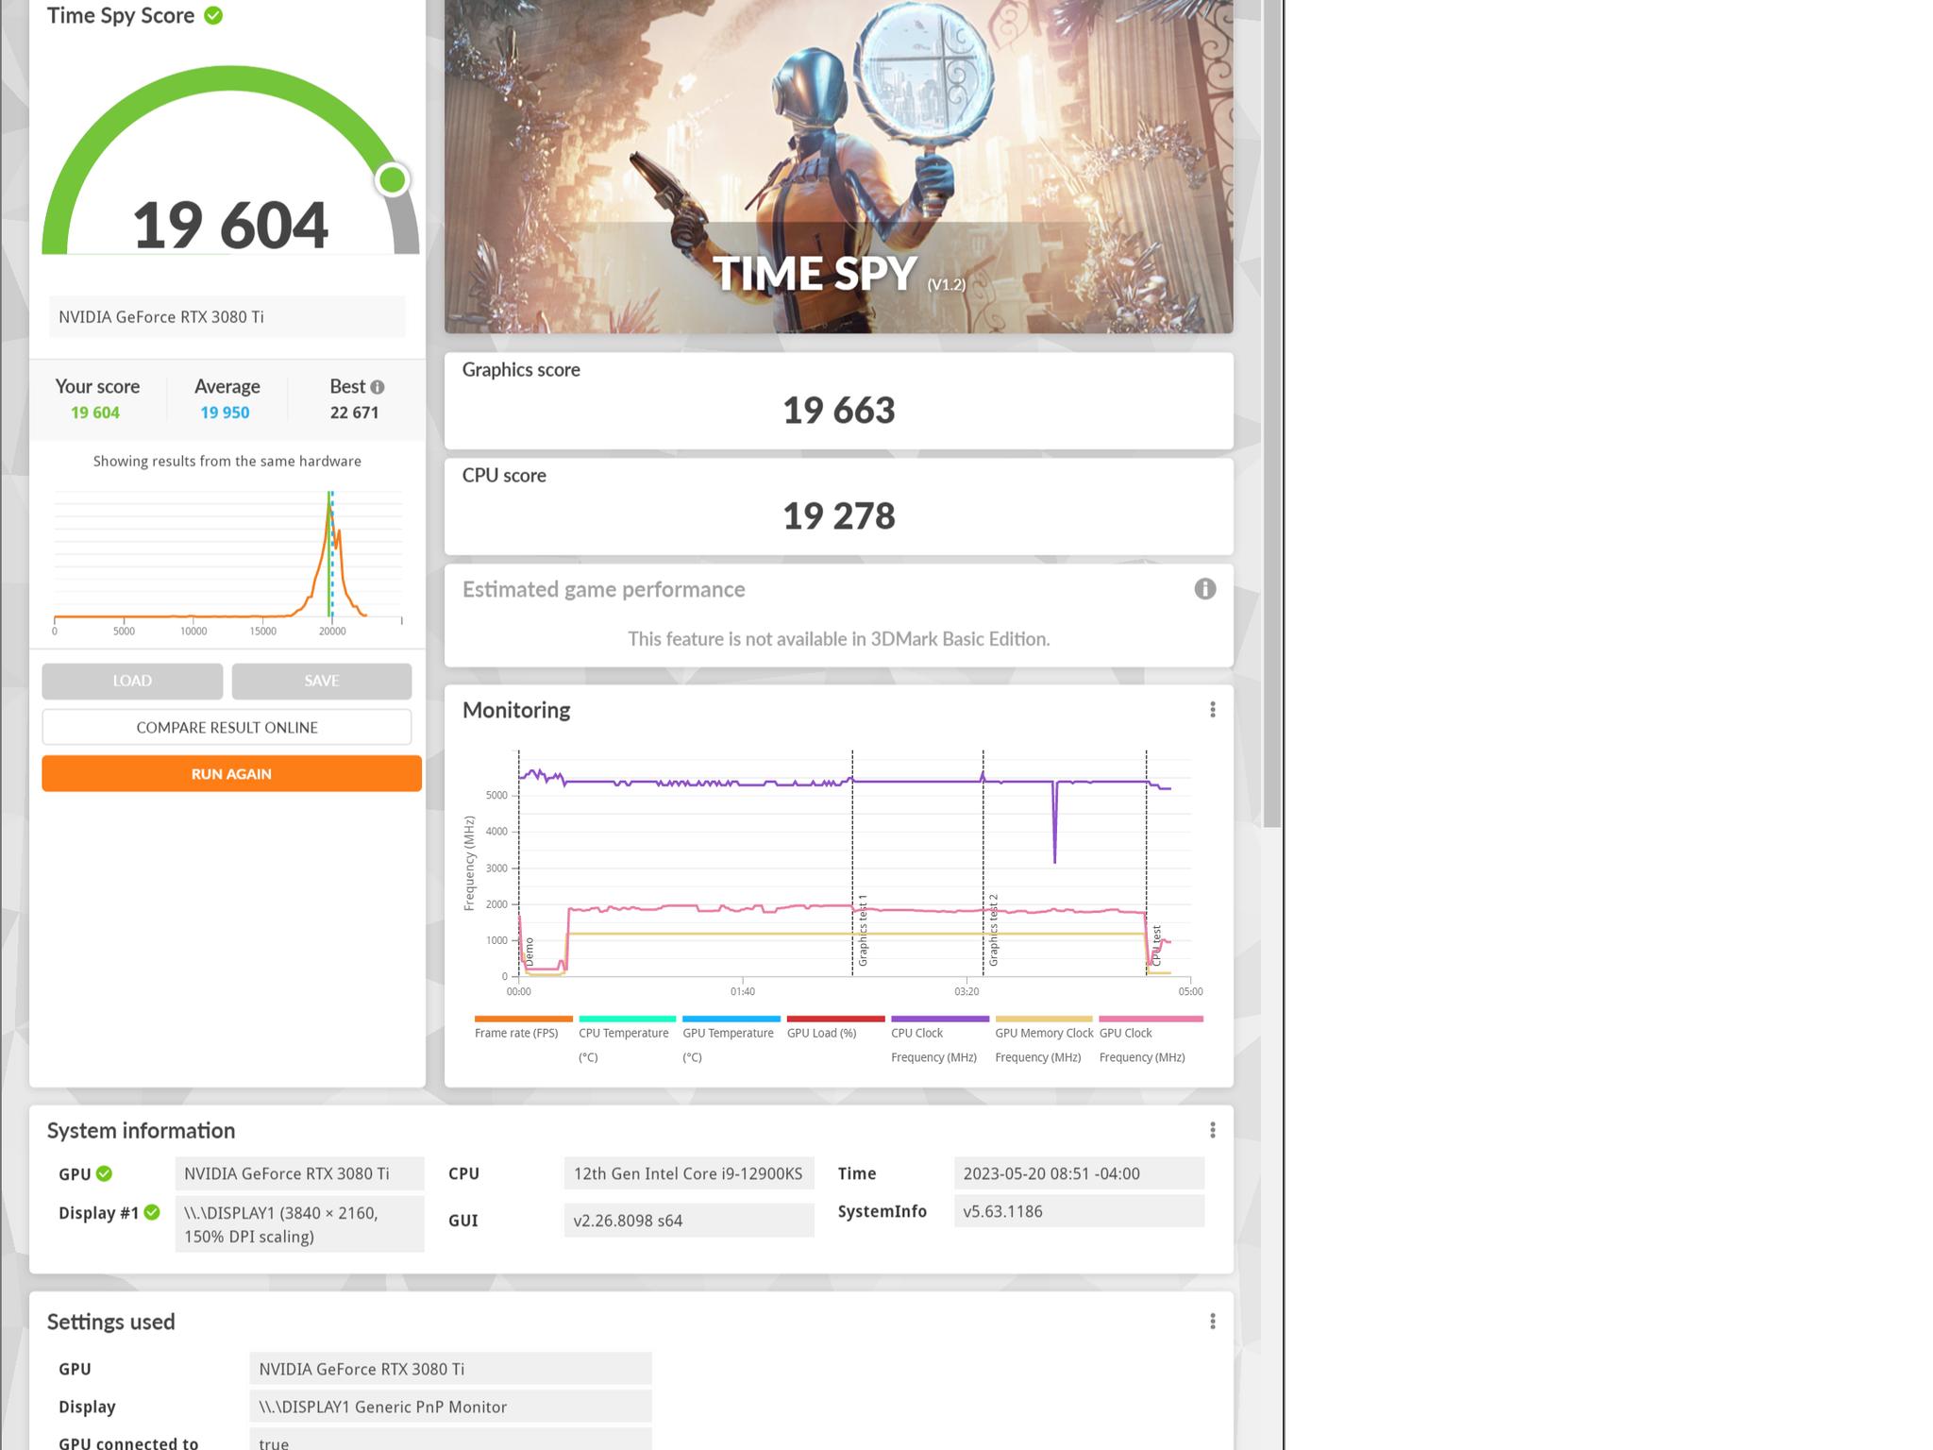Click the SAVE button
1933x1450 pixels.
pos(322,681)
